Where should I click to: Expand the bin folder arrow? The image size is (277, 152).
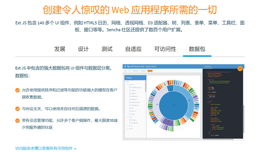point(128,129)
